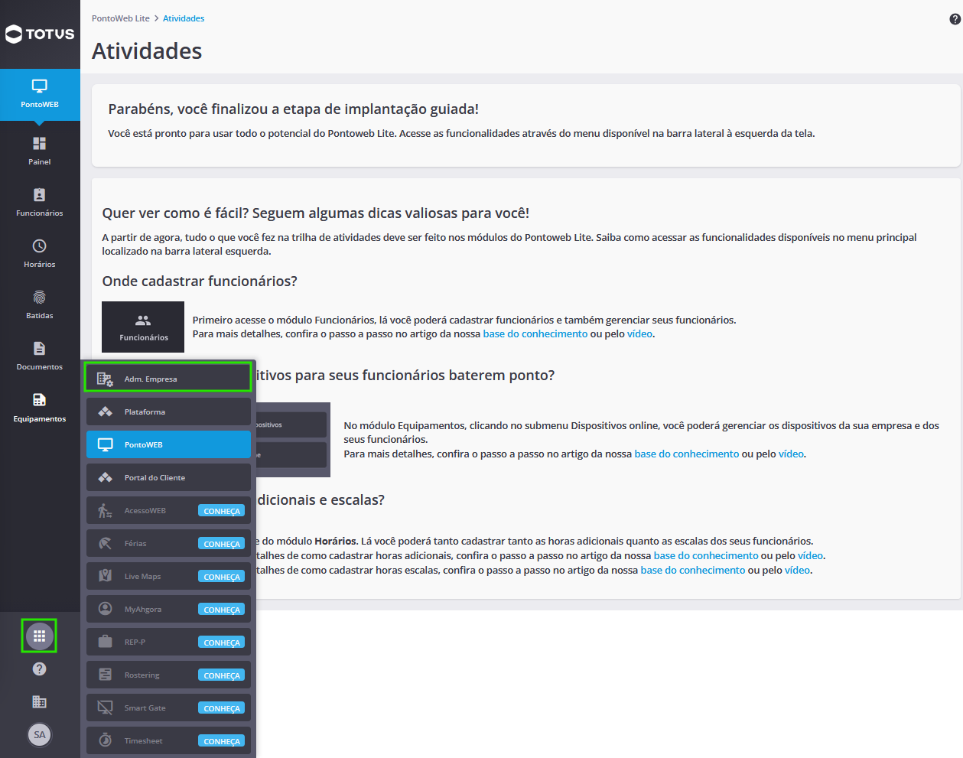Click the Atividades breadcrumb link
The height and width of the screenshot is (758, 963).
tap(184, 18)
